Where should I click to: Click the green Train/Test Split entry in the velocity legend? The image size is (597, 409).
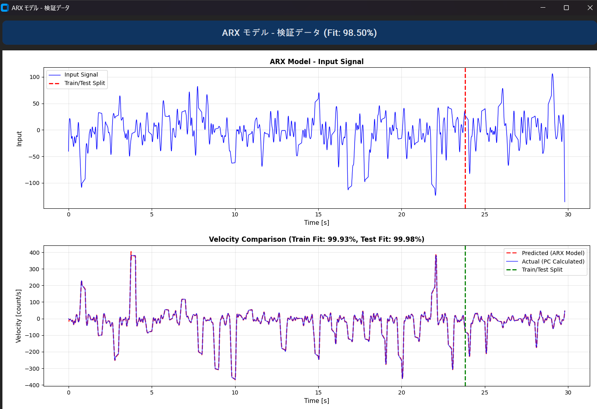click(542, 270)
